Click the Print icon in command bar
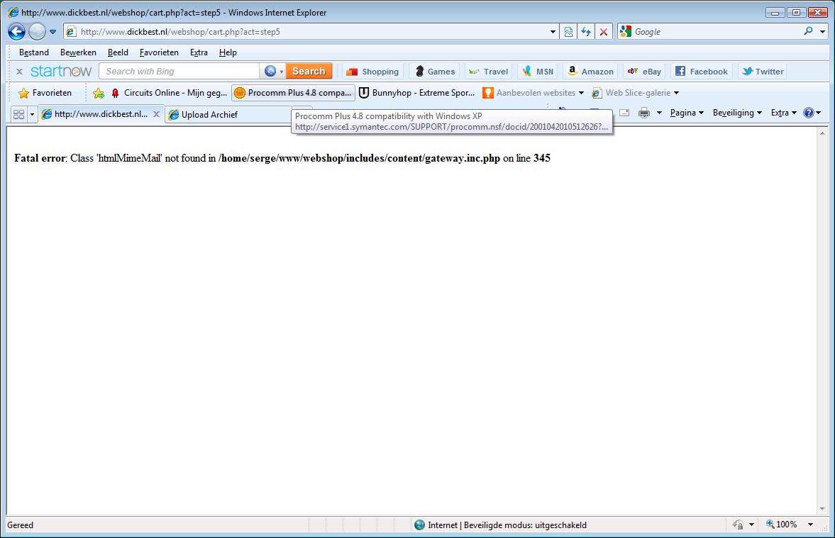The image size is (835, 538). (644, 113)
